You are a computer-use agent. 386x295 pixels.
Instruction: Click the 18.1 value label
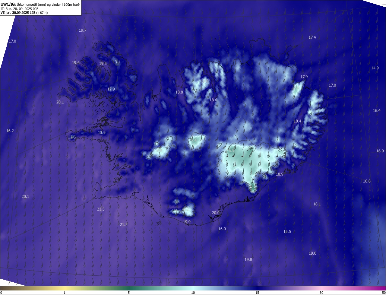tap(317, 204)
